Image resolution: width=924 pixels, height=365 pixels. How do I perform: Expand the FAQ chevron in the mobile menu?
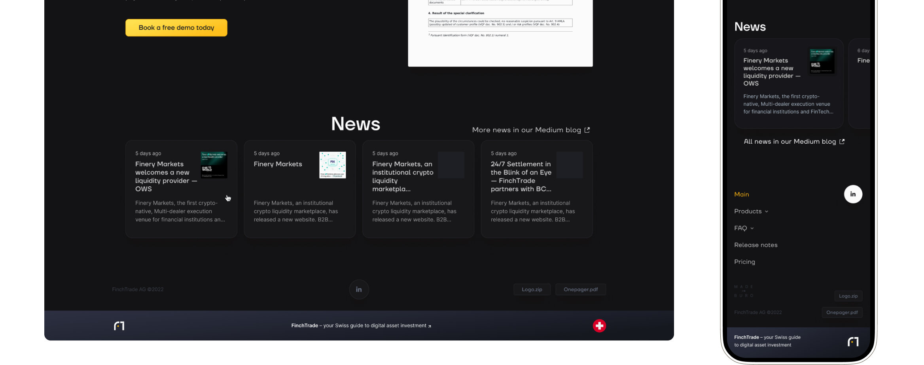pos(752,228)
